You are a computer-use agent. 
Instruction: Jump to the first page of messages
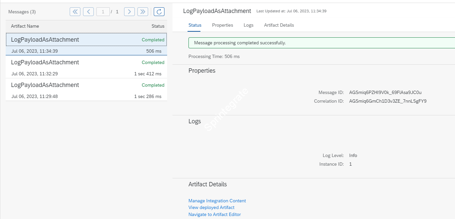(75, 11)
